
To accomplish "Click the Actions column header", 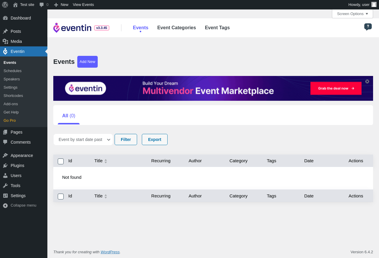I will (x=356, y=161).
